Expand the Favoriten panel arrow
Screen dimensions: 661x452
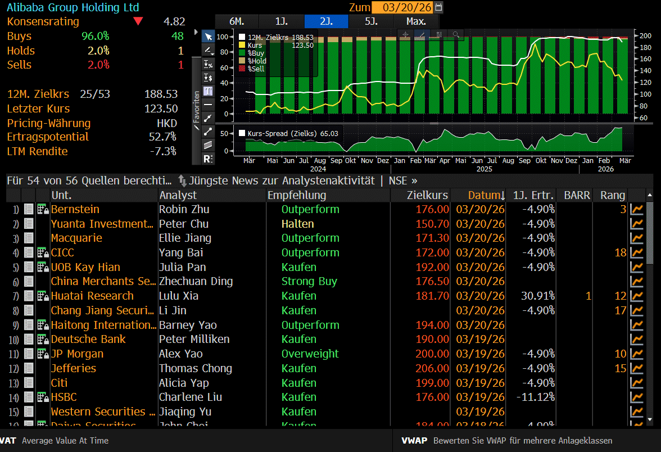(x=196, y=33)
